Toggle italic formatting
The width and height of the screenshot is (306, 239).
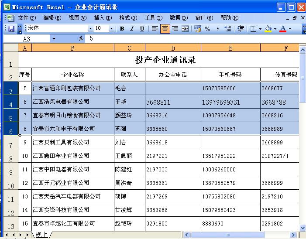132,29
